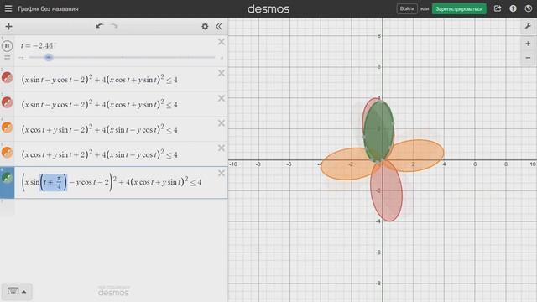Click the expression (x cos t + y sin t + 2)
Image resolution: width=537 pixels, height=302 pixels.
coord(100,154)
